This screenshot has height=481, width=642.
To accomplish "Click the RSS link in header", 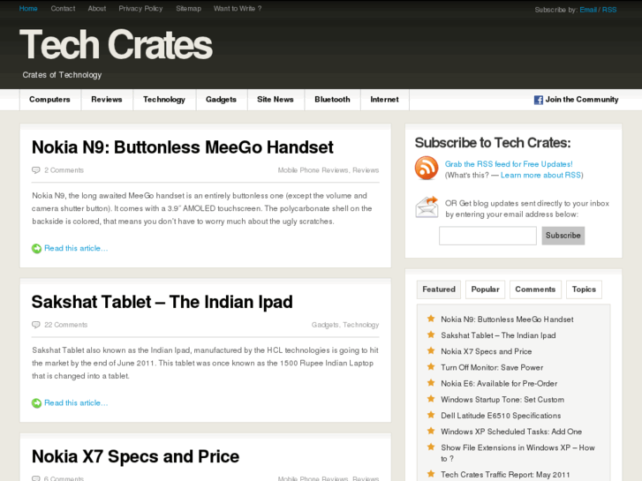I will pos(609,10).
